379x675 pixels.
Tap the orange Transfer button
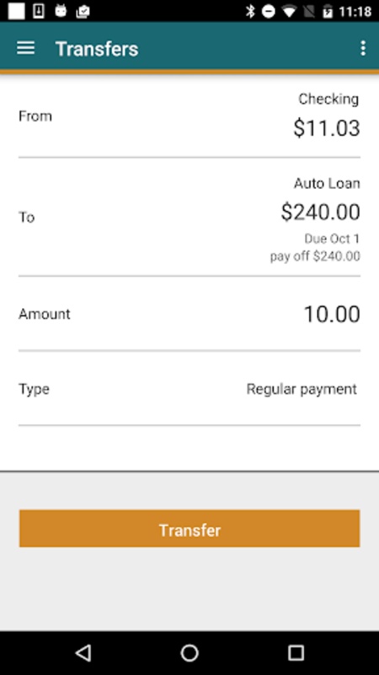coord(189,529)
